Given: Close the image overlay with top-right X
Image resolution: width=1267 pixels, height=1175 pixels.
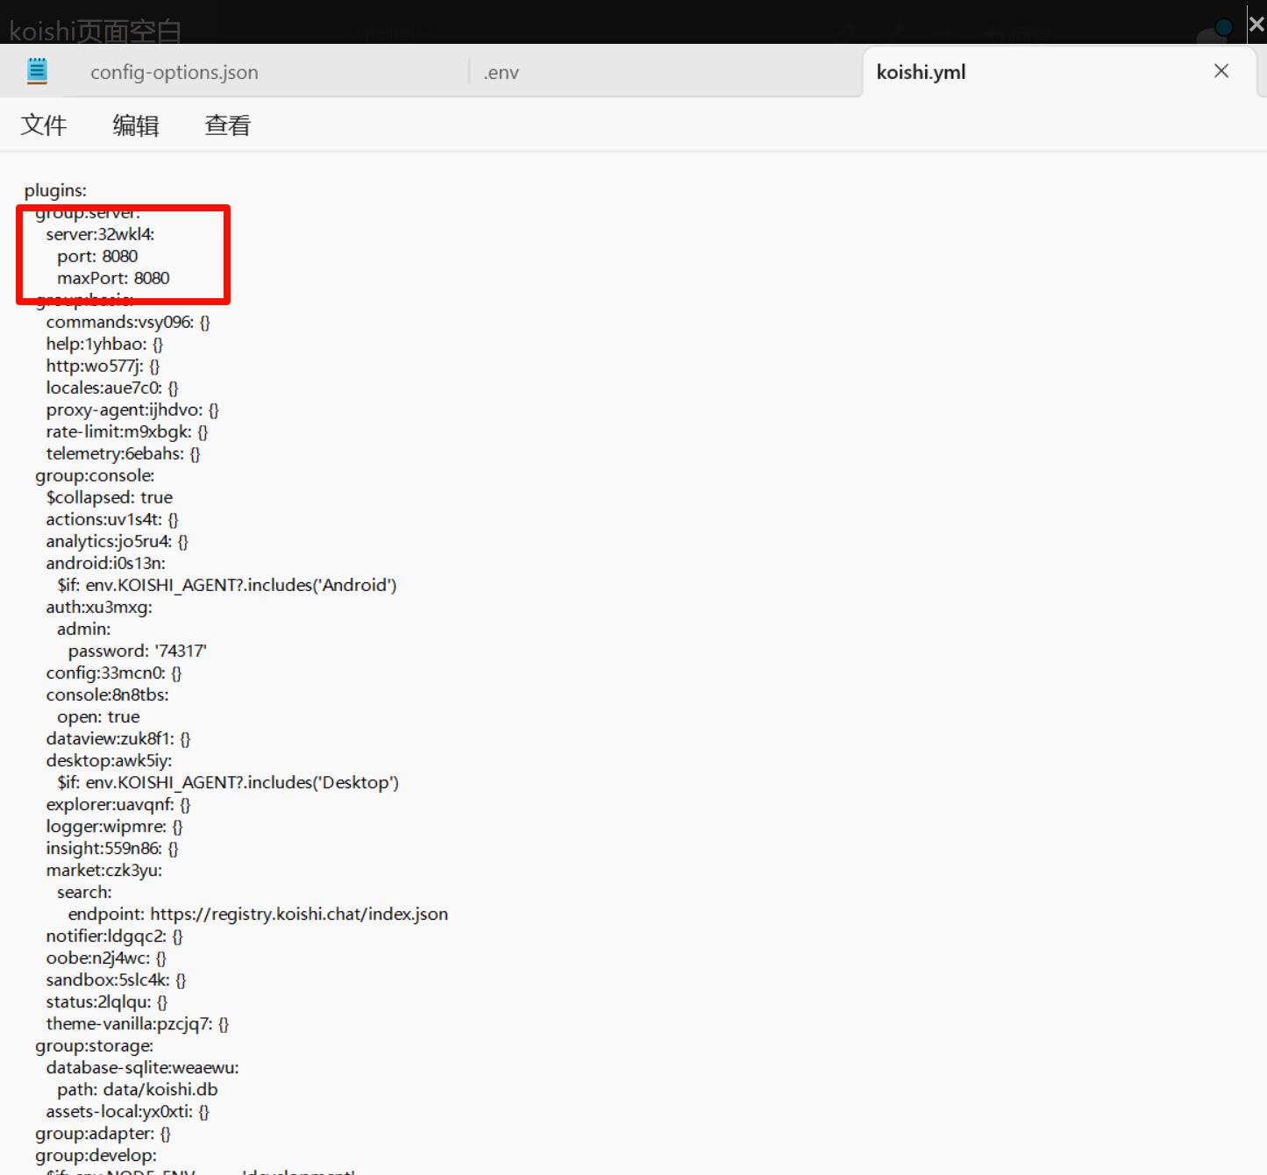Looking at the screenshot, I should coord(1256,24).
